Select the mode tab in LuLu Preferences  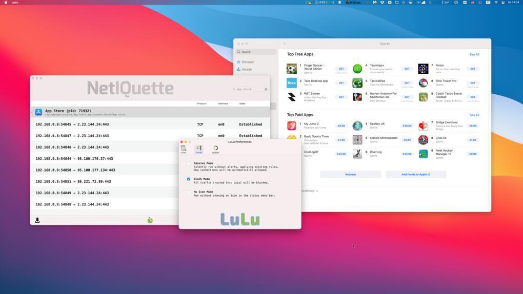pyautogui.click(x=199, y=149)
